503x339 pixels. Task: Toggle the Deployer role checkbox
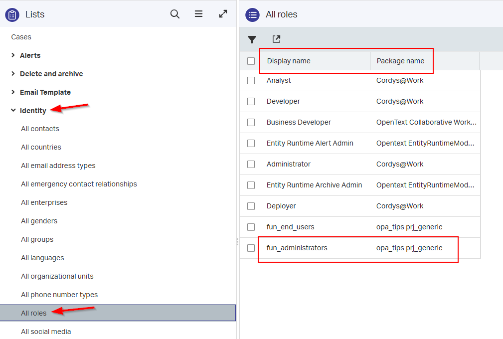click(251, 206)
